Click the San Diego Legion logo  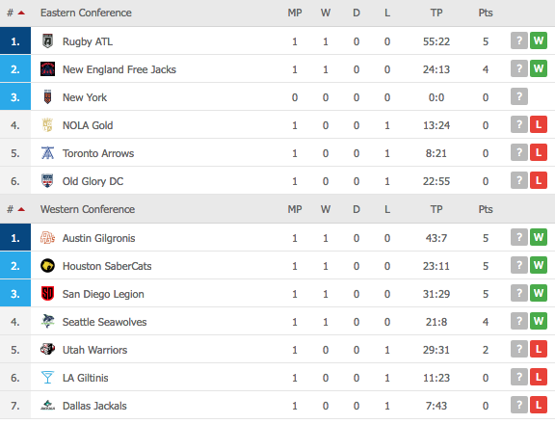(47, 293)
